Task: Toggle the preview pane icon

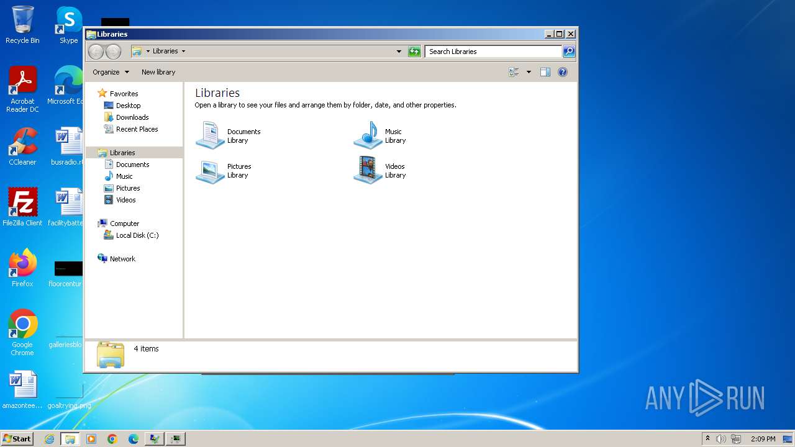Action: pos(545,72)
